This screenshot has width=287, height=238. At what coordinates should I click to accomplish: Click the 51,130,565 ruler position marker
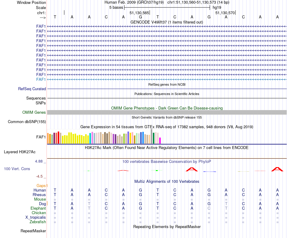(139, 13)
